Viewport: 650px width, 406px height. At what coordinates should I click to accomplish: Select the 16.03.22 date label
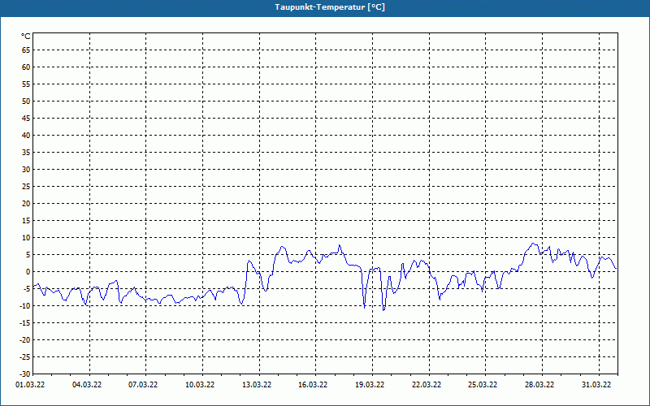(313, 385)
